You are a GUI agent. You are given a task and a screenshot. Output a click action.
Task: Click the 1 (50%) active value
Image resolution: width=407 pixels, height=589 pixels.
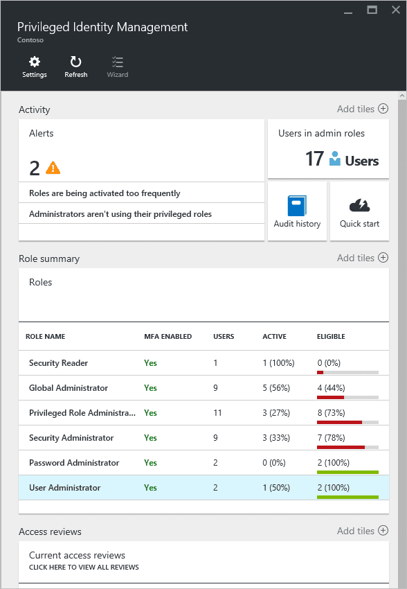[276, 488]
